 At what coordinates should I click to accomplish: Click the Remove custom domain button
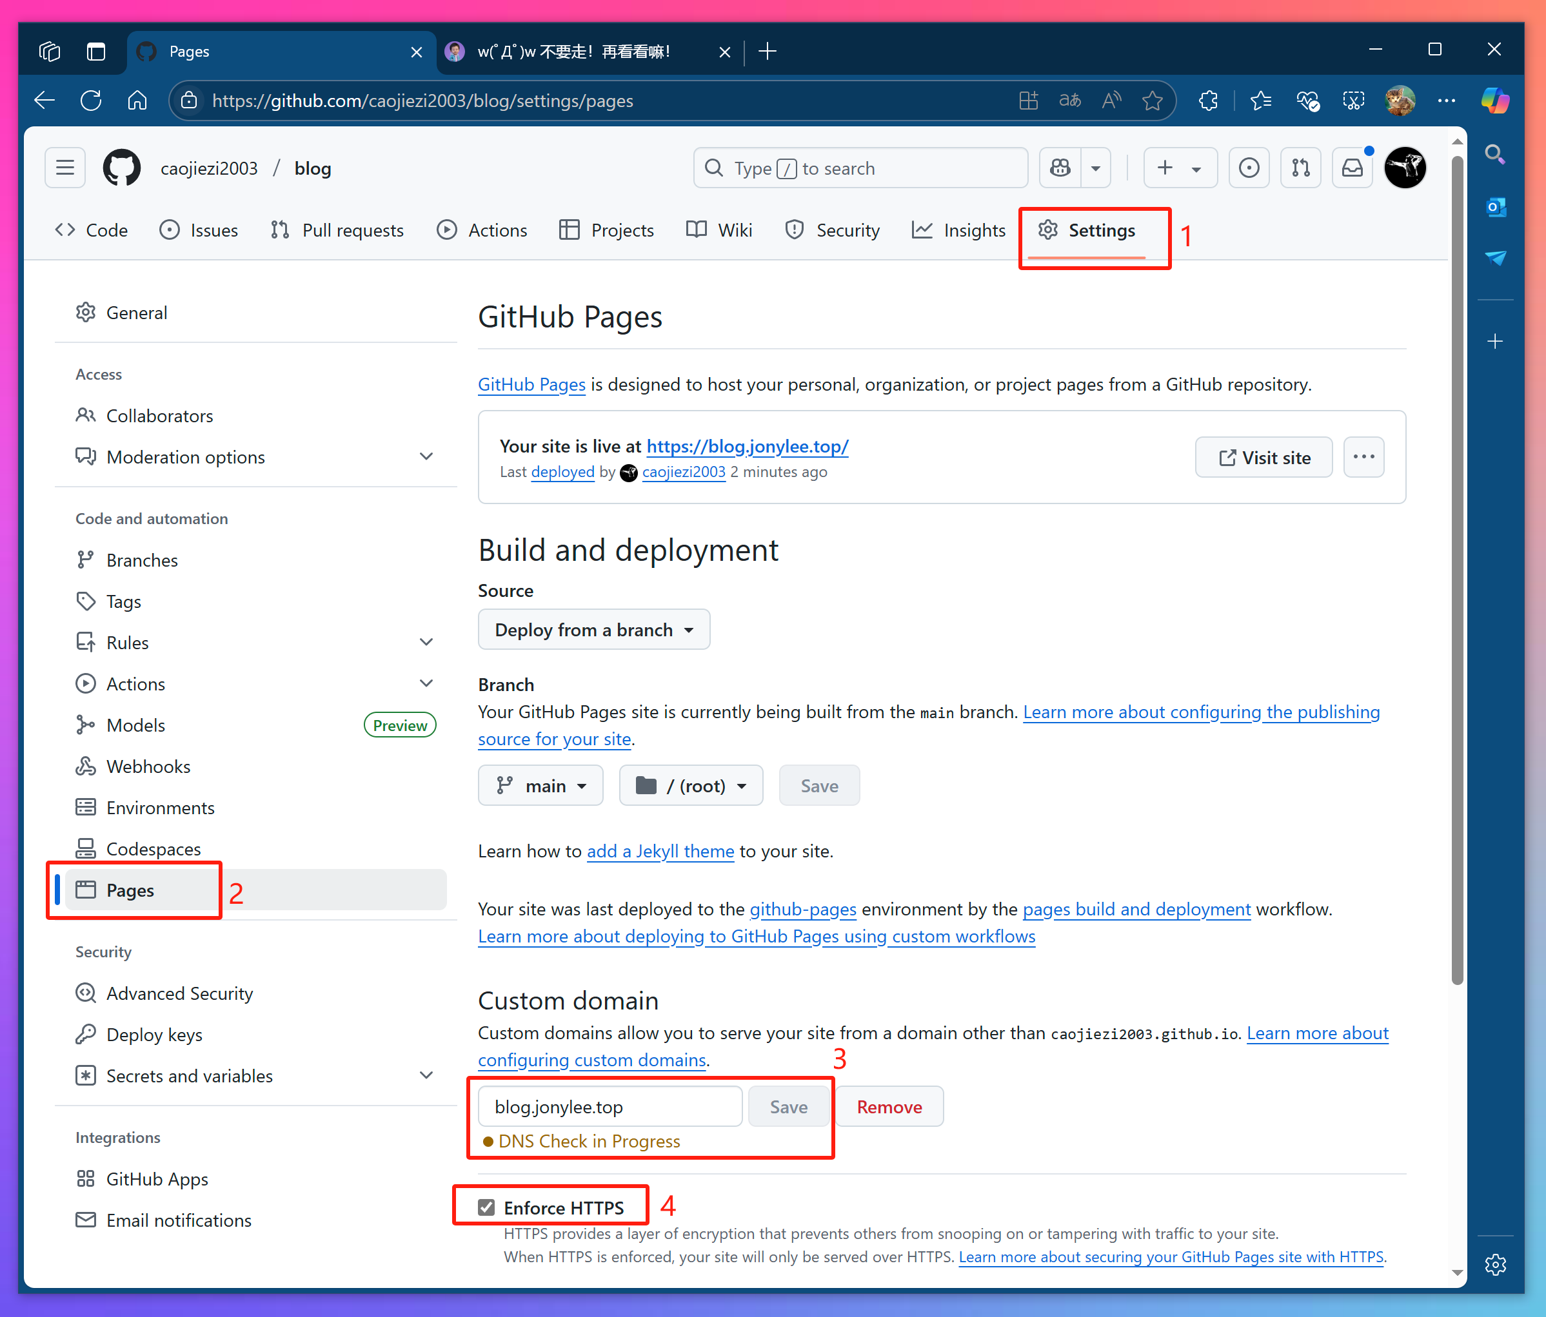pyautogui.click(x=889, y=1107)
